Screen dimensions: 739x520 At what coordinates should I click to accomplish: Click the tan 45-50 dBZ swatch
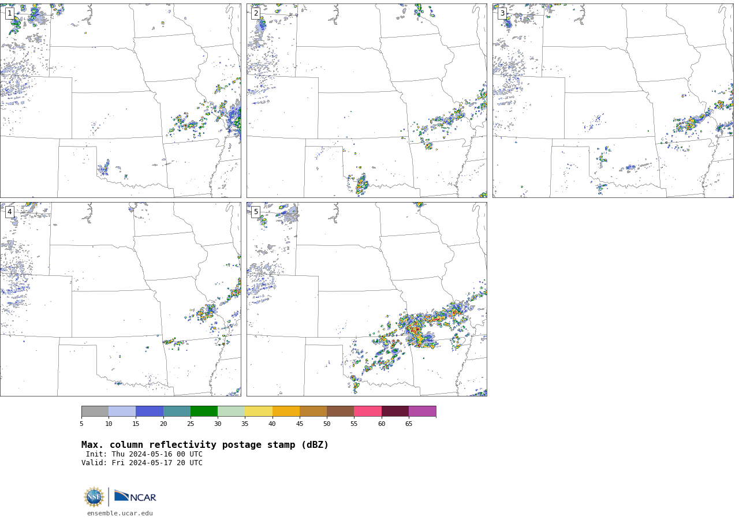pos(313,411)
